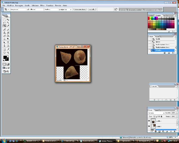Select the Slice tool
The width and height of the screenshot is (179, 143).
8,26
